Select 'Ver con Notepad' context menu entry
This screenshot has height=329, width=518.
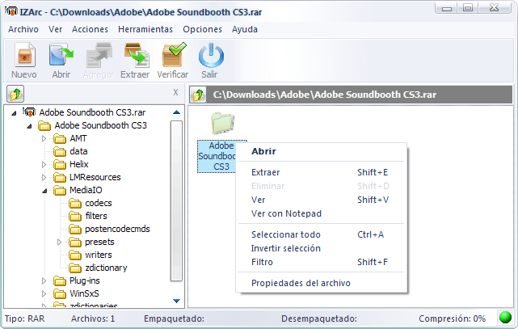286,213
